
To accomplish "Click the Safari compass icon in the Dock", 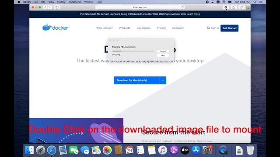I will [x=52, y=150].
